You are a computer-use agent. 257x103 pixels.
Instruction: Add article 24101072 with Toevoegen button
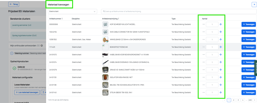tap(248, 54)
